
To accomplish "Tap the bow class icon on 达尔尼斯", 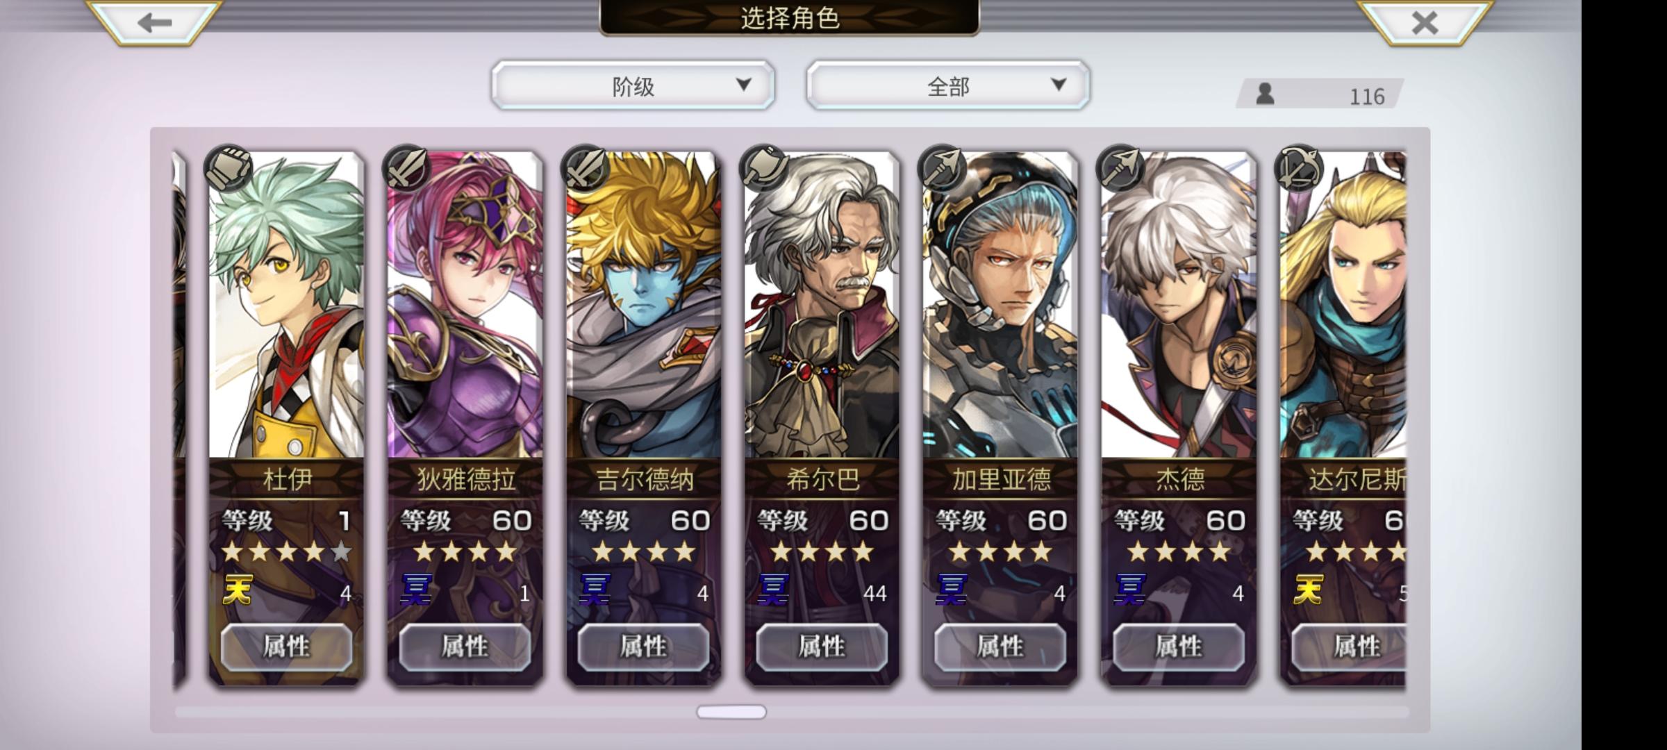I will (x=1298, y=169).
